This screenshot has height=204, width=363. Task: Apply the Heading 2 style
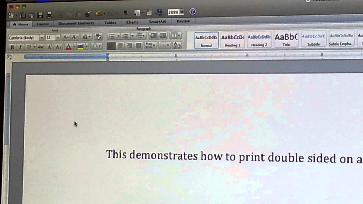(259, 40)
